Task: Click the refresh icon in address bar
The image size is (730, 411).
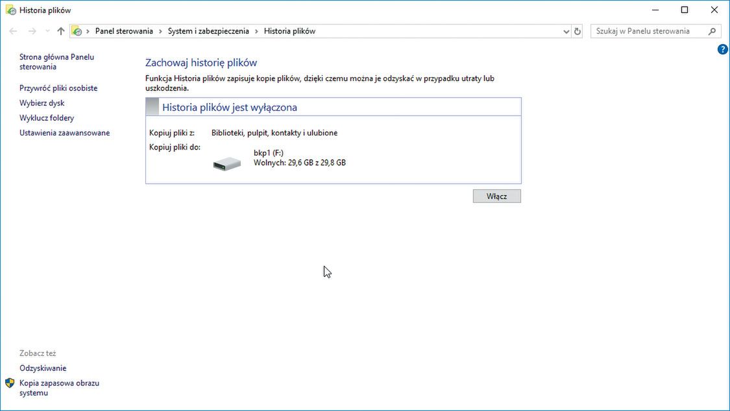Action: click(x=578, y=31)
